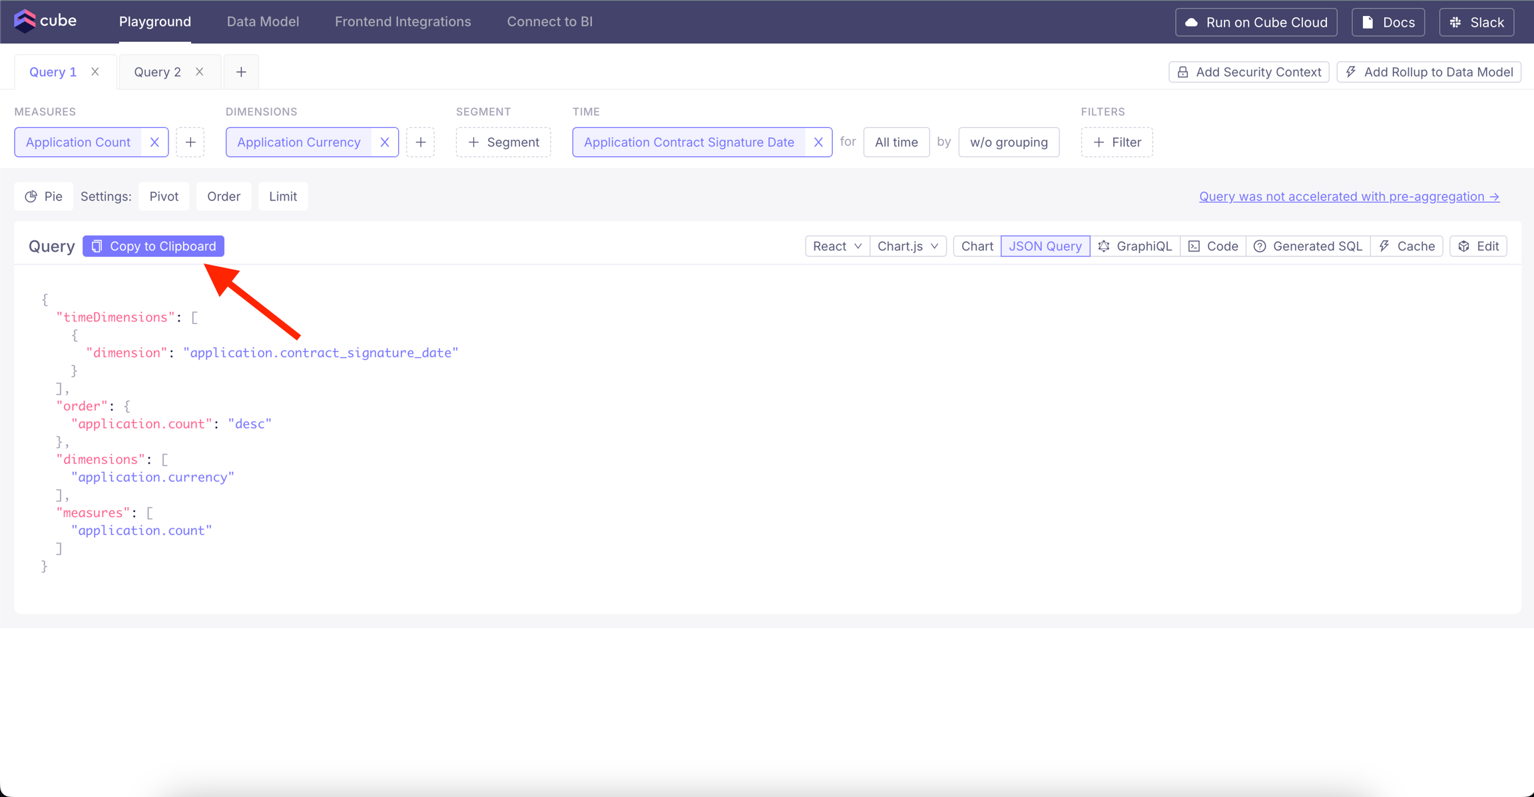This screenshot has width=1534, height=797.
Task: Show the GraphiQL view
Action: tap(1135, 246)
